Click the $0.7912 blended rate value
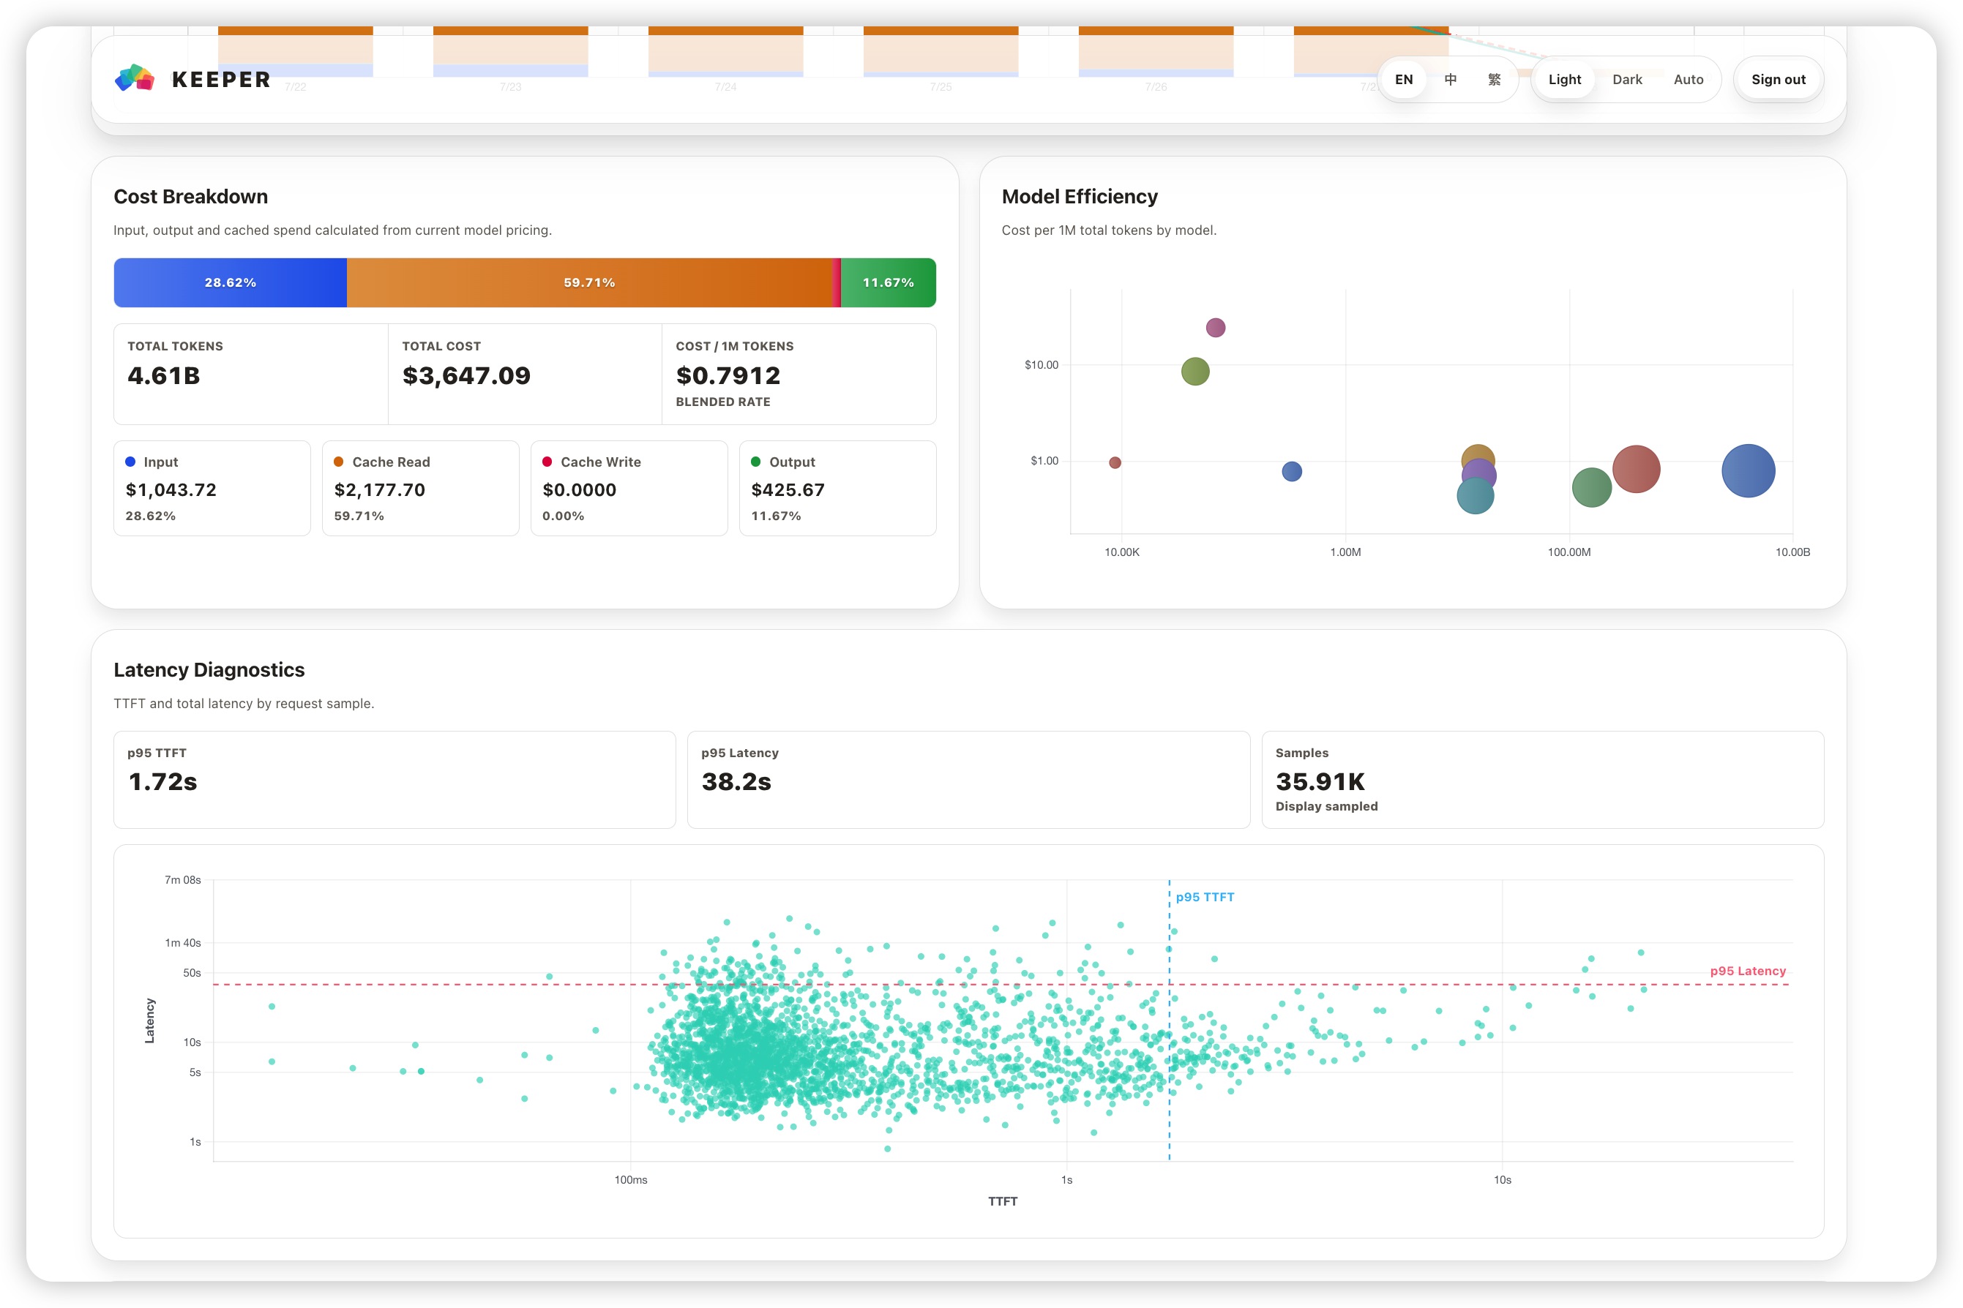 [728, 376]
